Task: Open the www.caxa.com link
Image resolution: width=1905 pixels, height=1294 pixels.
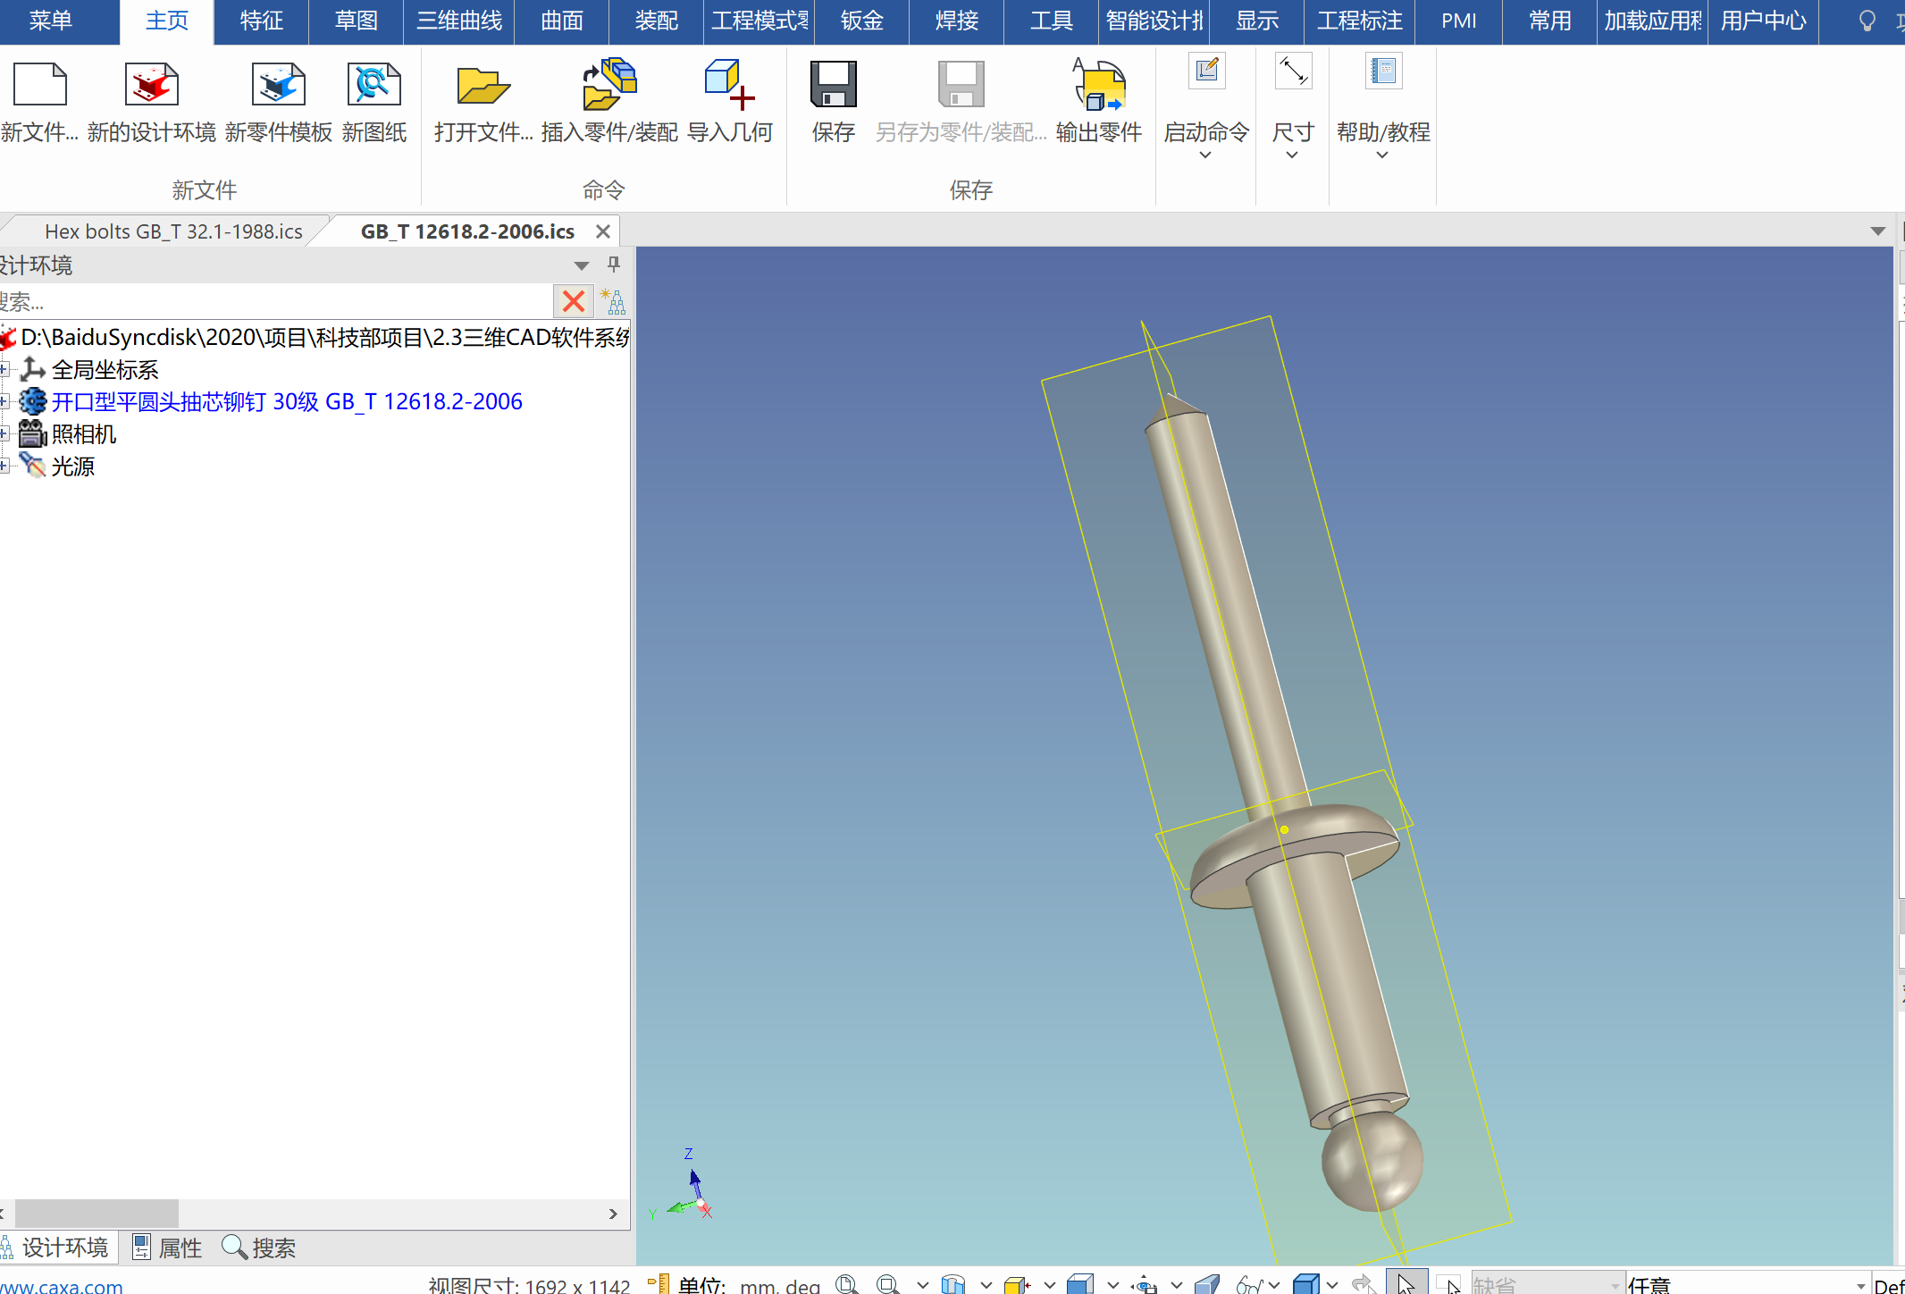Action: pos(61,1286)
